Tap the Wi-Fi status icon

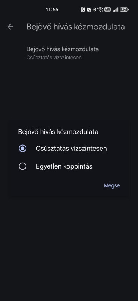point(100,9)
